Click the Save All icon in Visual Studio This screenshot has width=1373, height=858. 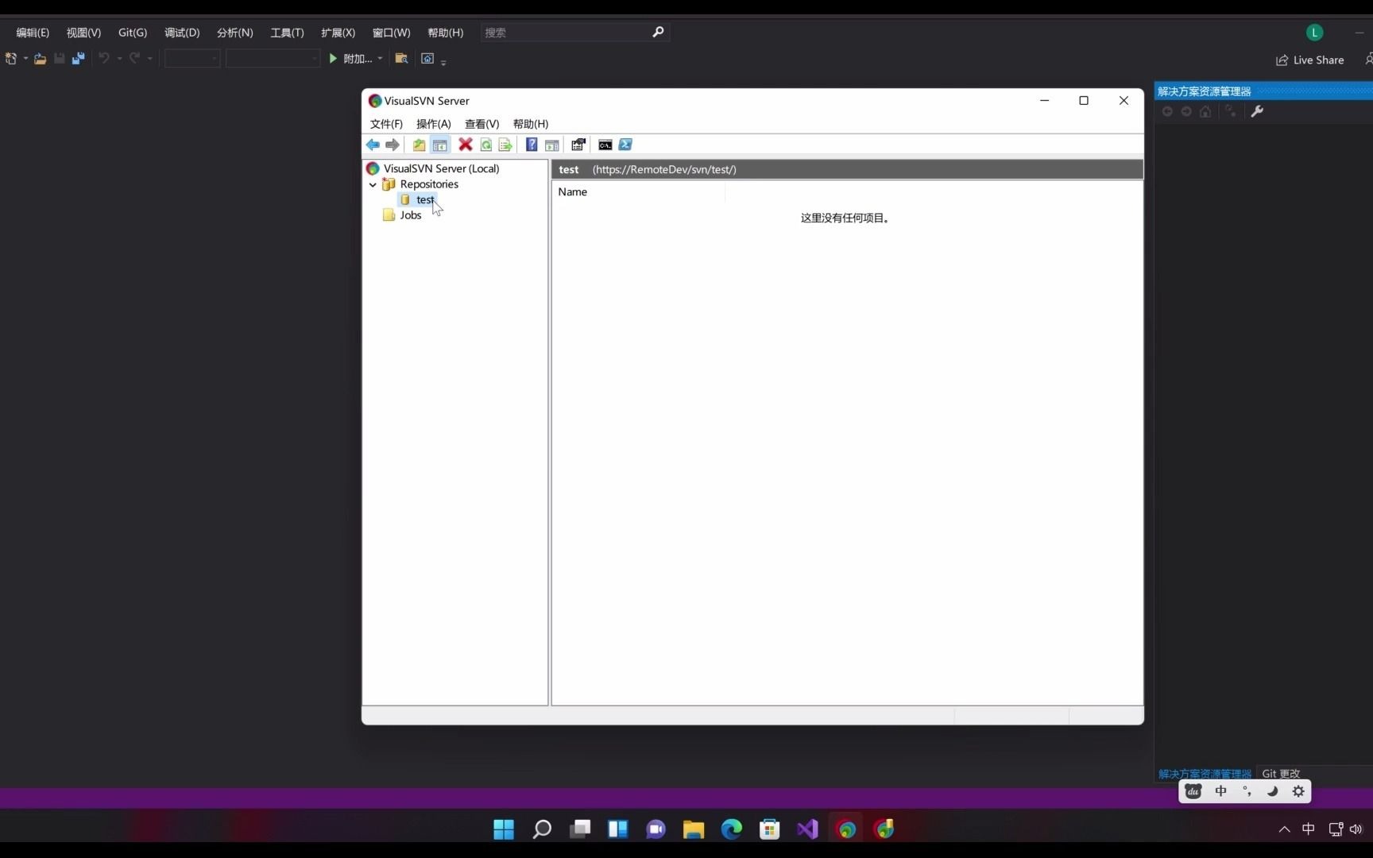tap(78, 59)
